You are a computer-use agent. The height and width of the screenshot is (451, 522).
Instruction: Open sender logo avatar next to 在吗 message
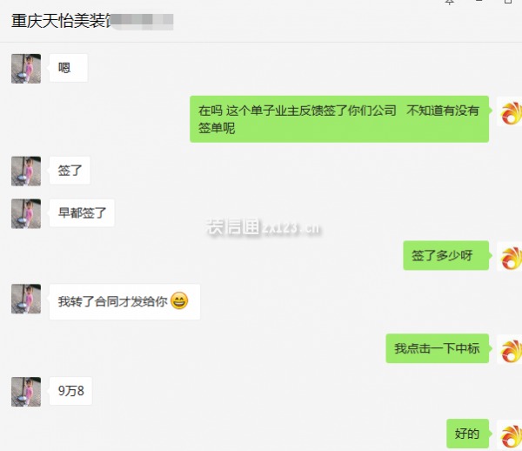(x=509, y=111)
